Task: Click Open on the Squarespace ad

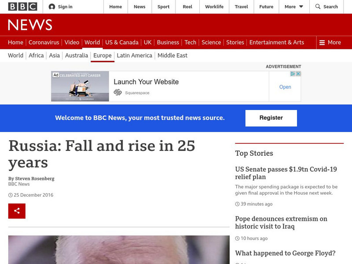Action: pyautogui.click(x=285, y=87)
